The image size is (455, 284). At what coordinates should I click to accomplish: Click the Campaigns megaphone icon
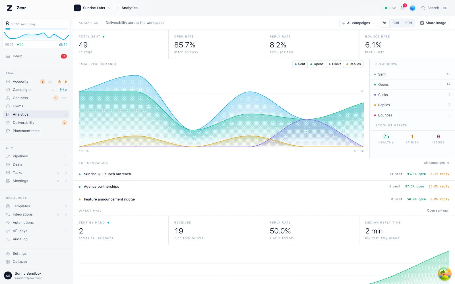pos(8,90)
